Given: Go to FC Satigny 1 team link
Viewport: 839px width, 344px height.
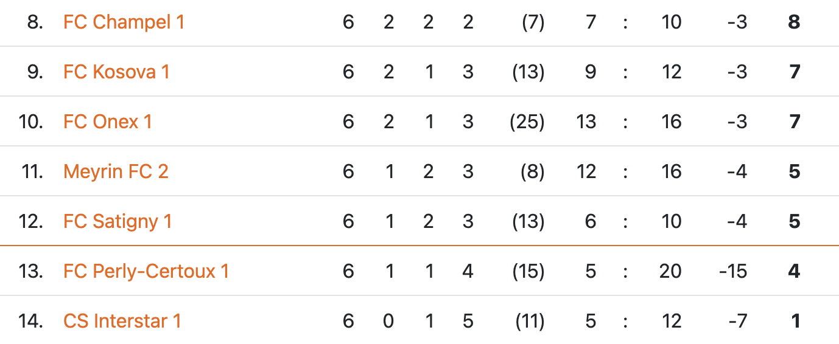Looking at the screenshot, I should (118, 222).
